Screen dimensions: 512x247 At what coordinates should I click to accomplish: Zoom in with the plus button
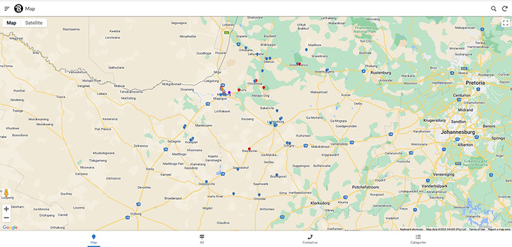pos(6,209)
